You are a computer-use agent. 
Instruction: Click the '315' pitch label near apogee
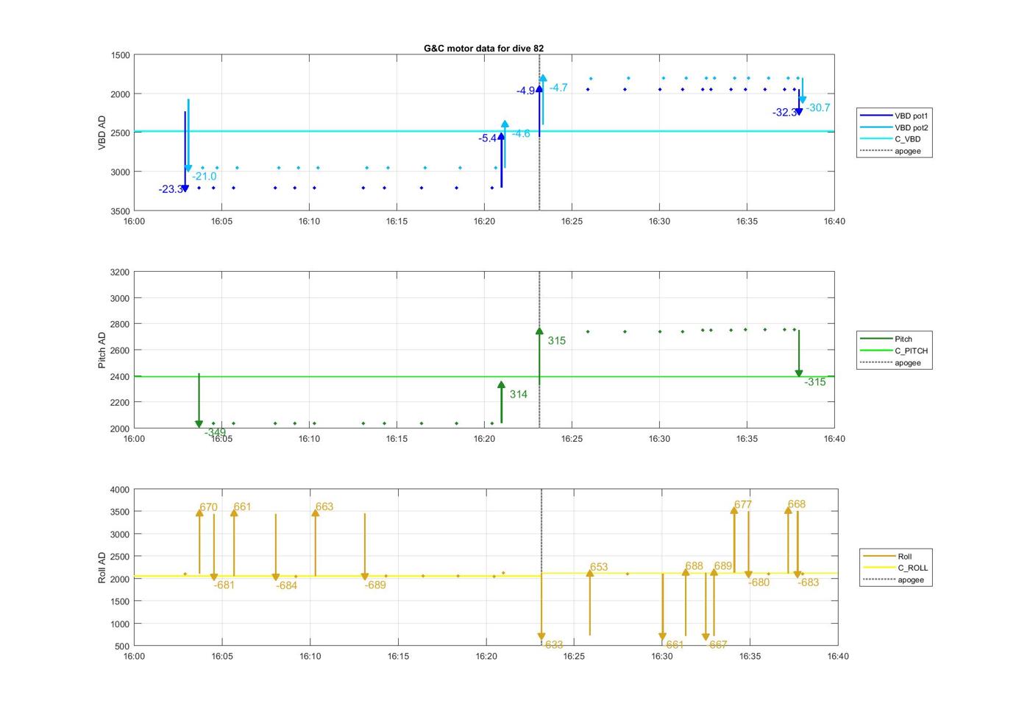click(x=557, y=341)
